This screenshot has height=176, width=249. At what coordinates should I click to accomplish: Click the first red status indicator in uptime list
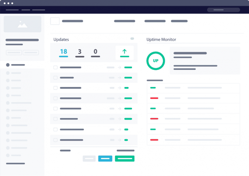click(154, 98)
